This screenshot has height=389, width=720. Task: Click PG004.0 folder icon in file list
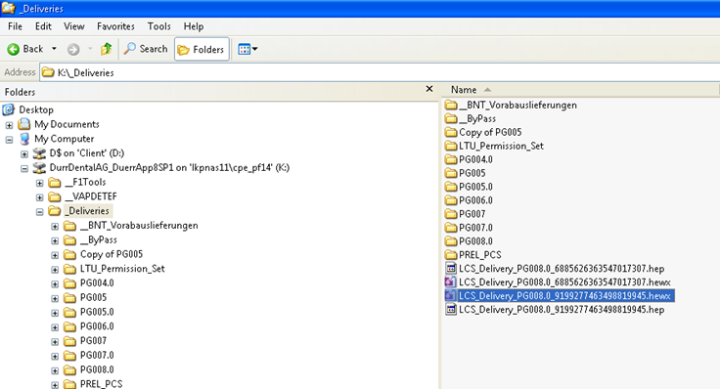451,159
